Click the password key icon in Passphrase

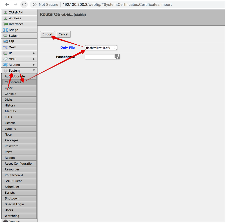pos(117,57)
